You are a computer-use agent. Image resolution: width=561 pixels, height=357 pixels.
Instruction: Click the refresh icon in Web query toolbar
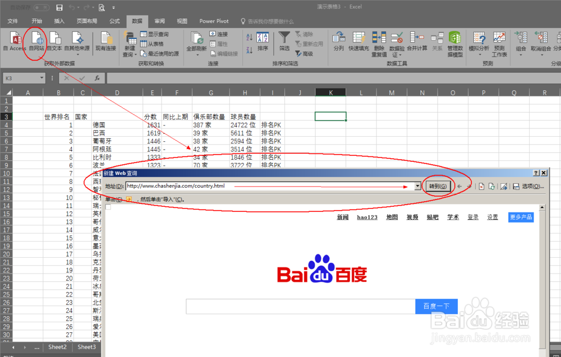(491, 186)
